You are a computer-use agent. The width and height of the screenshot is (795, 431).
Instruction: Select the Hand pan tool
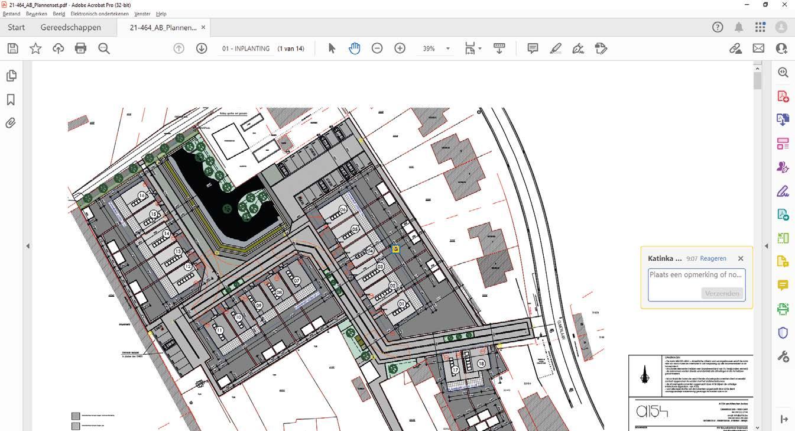[354, 48]
